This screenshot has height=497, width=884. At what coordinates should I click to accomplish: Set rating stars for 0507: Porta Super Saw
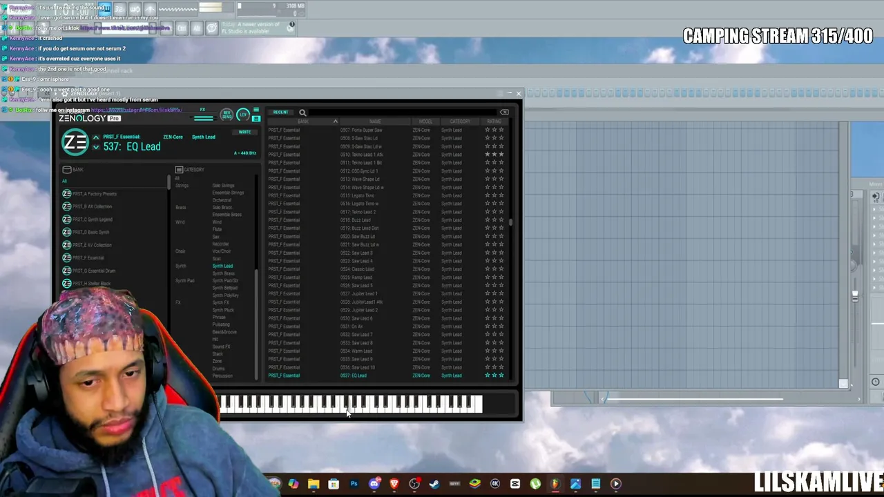[494, 130]
